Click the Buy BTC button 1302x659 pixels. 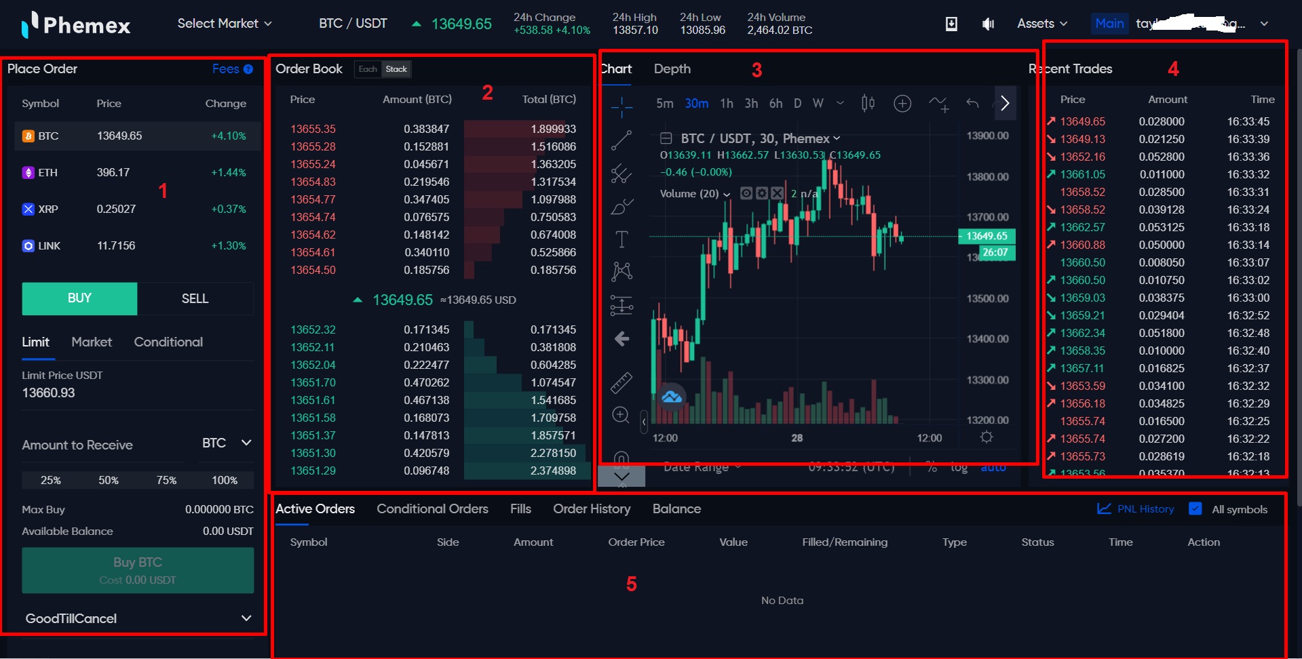(138, 570)
